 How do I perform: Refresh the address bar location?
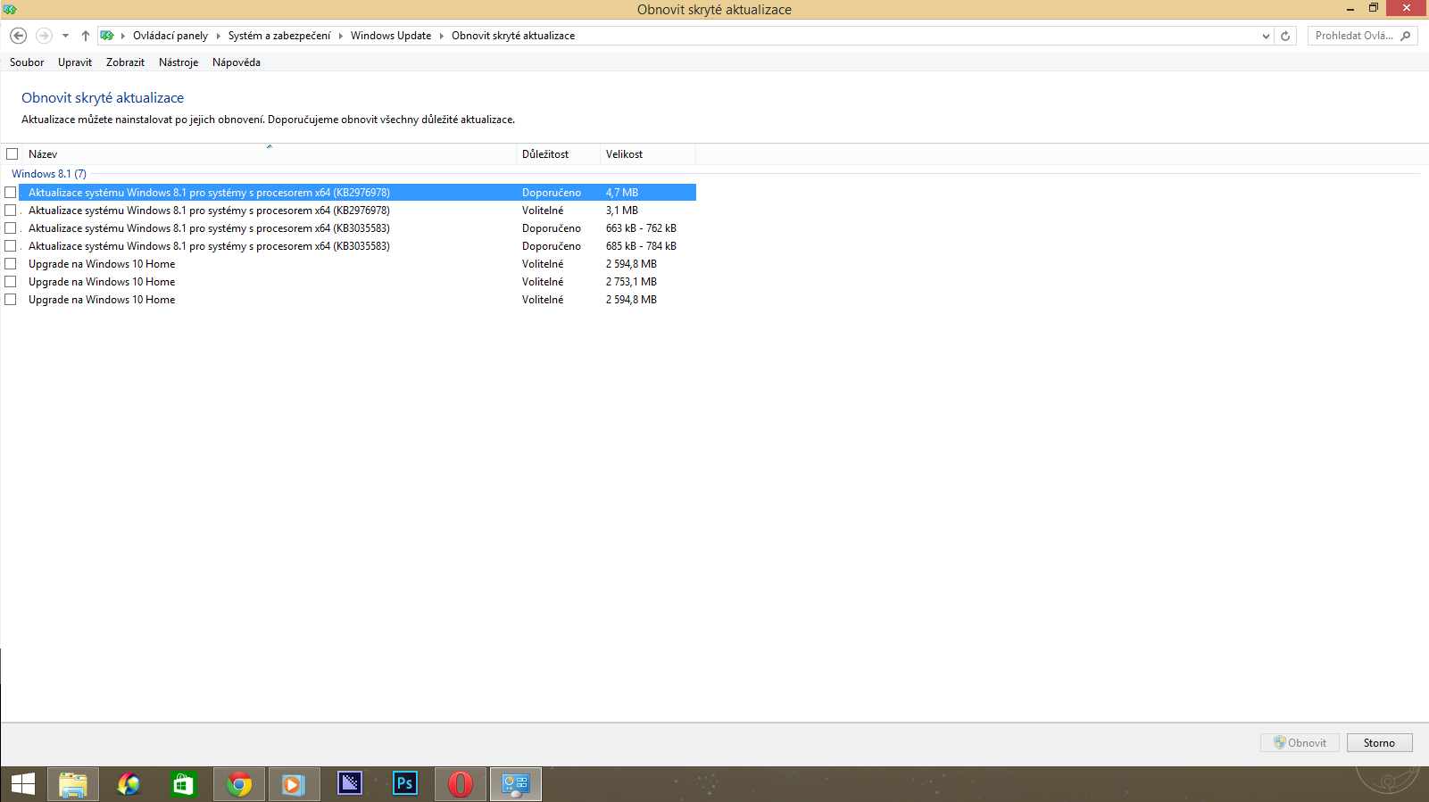[1285, 36]
